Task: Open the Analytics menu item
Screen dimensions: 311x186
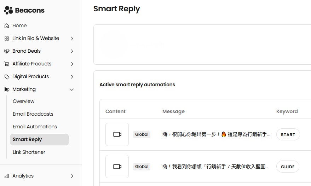Action: tap(23, 176)
